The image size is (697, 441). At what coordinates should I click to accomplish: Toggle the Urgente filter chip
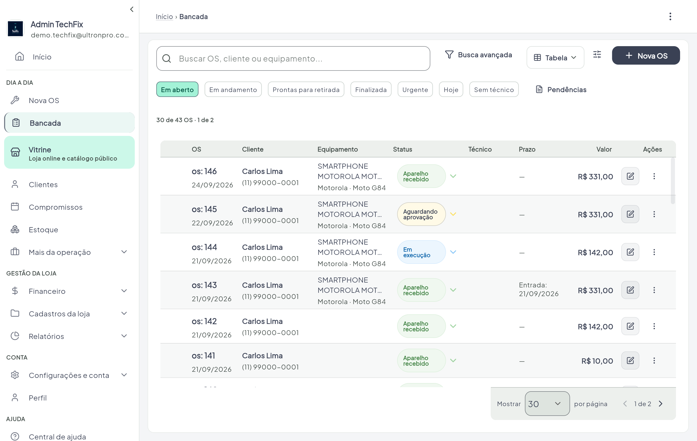(415, 89)
